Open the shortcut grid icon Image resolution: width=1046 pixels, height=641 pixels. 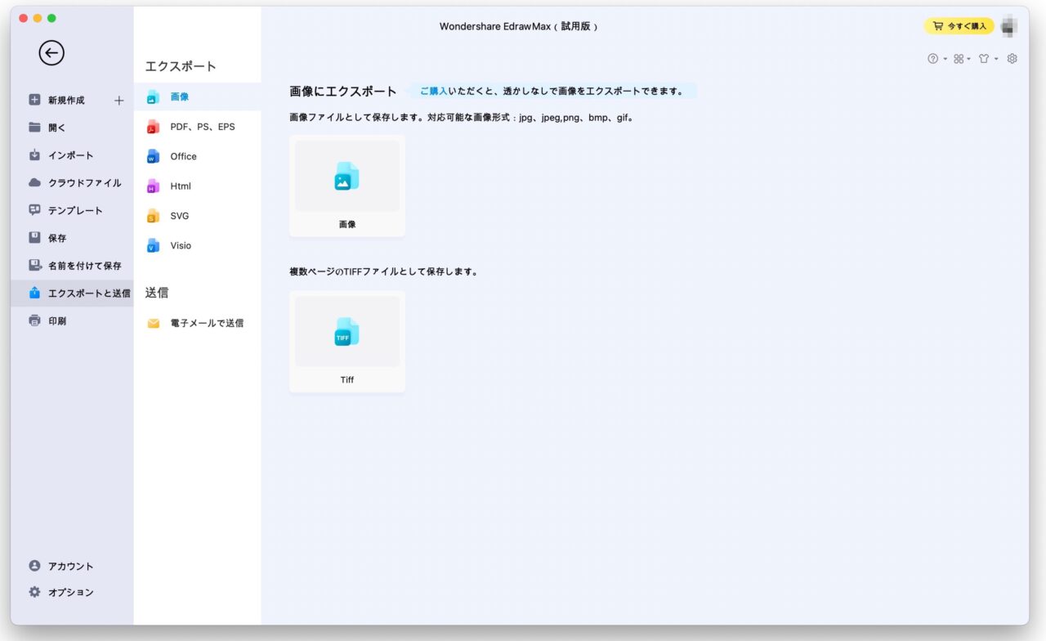tap(957, 58)
